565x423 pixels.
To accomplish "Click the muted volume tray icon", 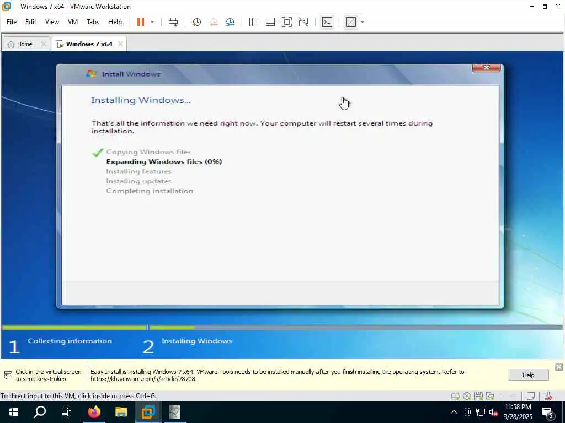I will [493, 412].
